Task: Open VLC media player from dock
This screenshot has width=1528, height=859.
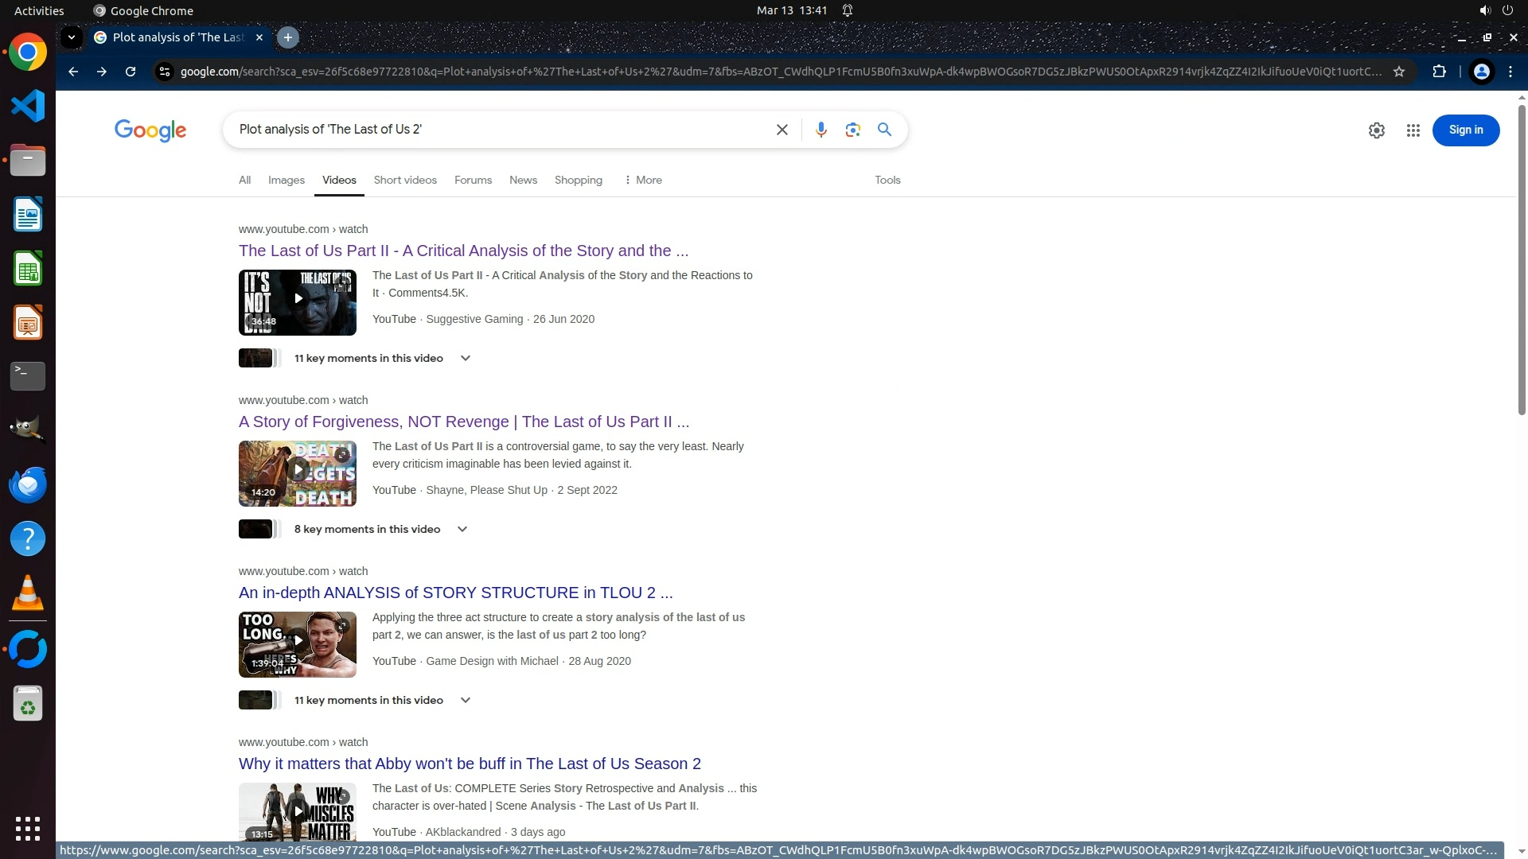Action: tap(28, 593)
